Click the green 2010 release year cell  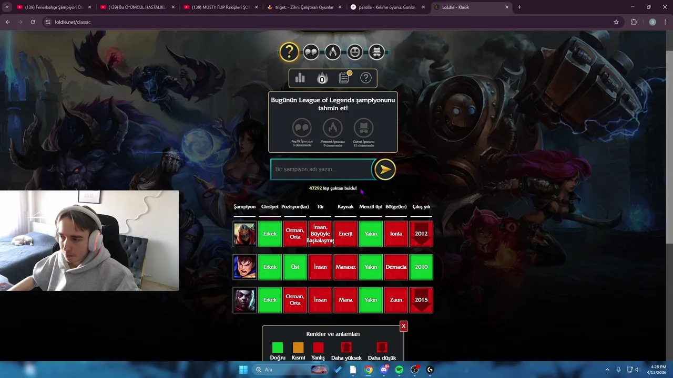[x=421, y=267]
